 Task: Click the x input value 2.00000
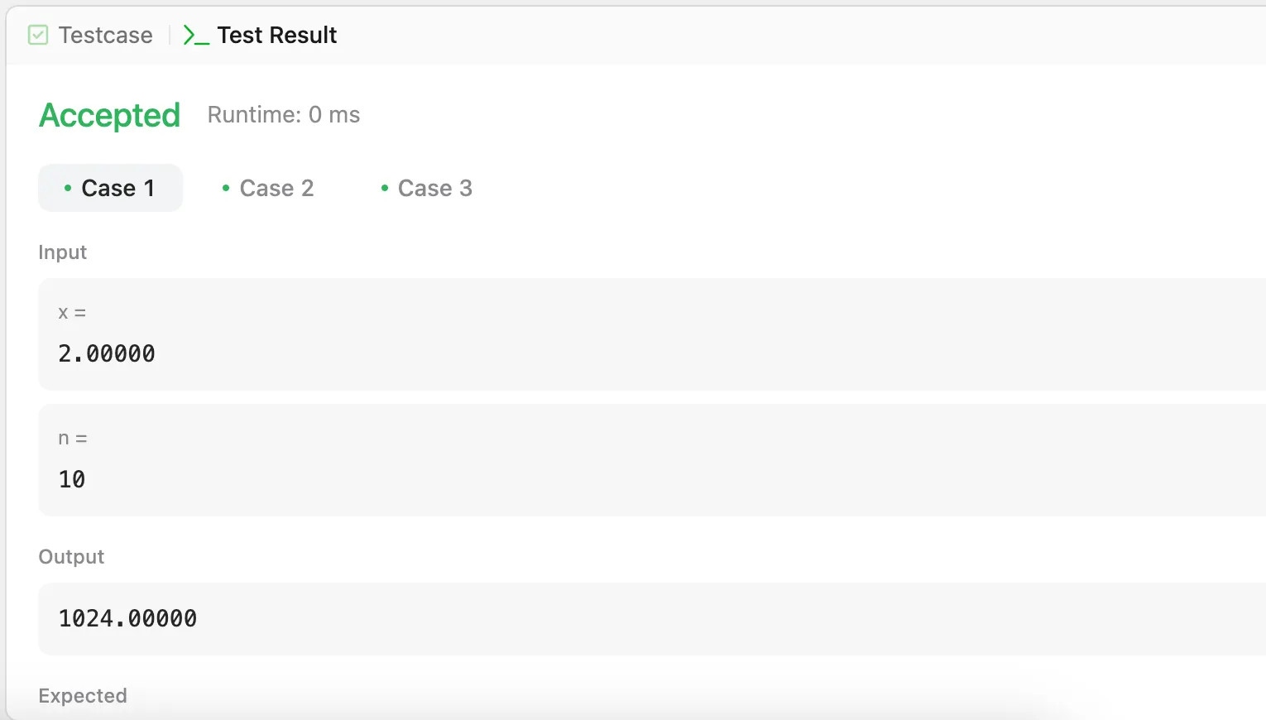pos(107,353)
